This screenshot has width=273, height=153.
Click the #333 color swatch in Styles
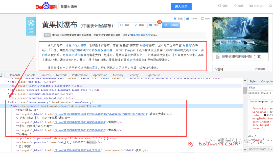click(x=265, y=115)
